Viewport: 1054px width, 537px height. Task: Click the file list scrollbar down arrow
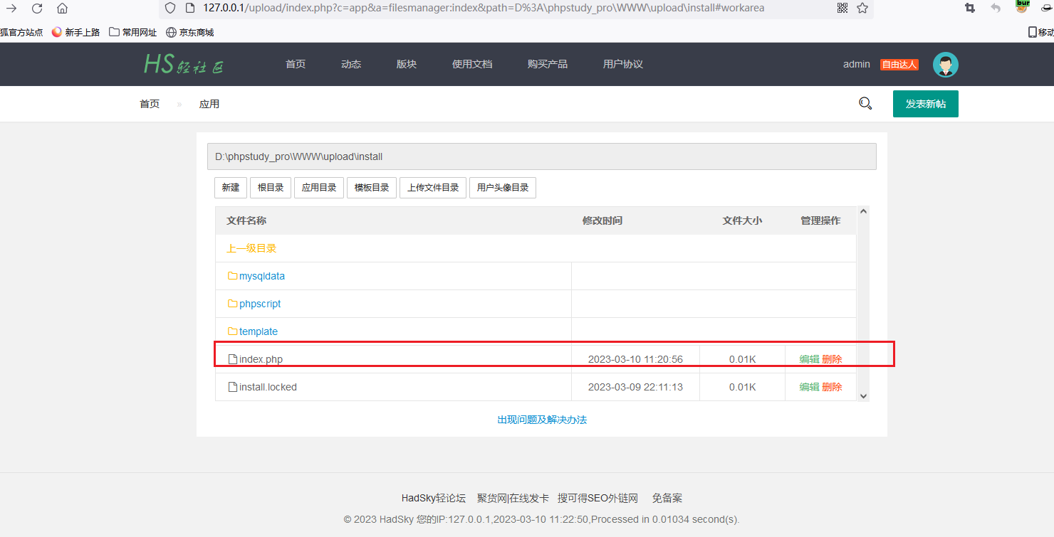point(863,396)
